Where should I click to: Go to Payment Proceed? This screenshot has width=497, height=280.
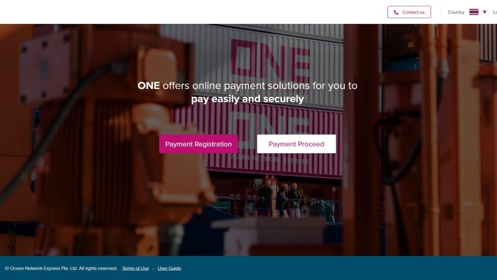[x=297, y=144]
